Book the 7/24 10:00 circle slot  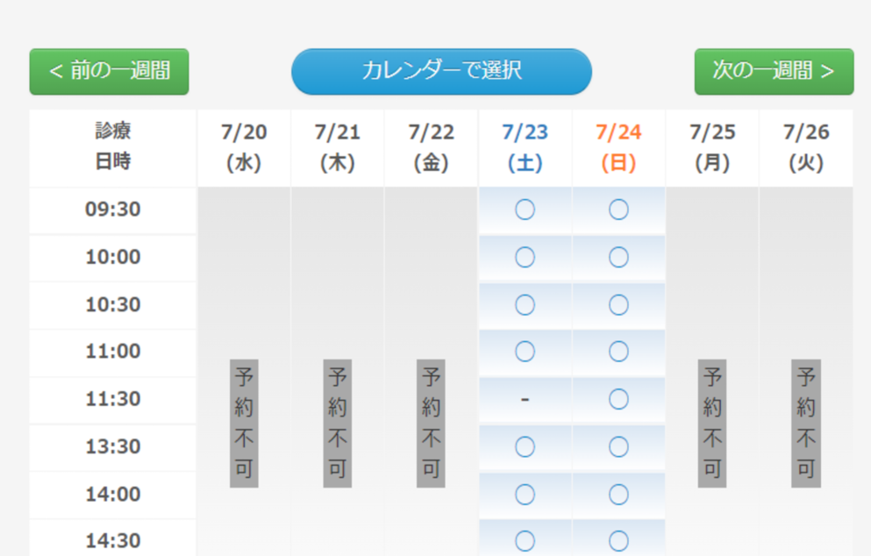coord(618,258)
